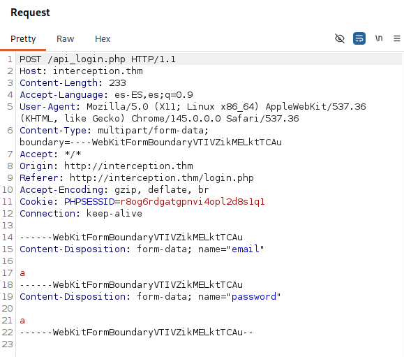
Task: Click the email field value 'a'
Action: tap(22, 273)
